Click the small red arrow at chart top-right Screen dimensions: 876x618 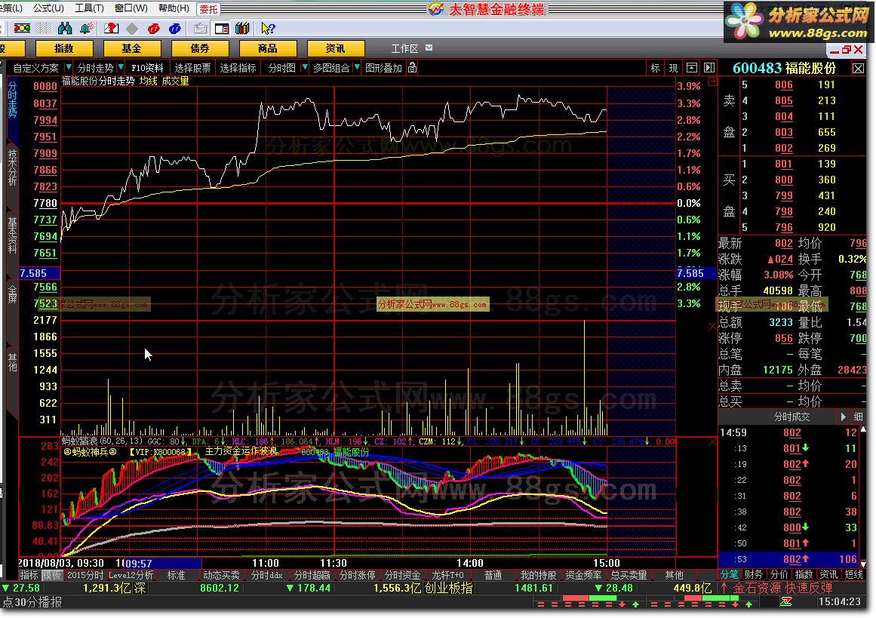tap(712, 81)
